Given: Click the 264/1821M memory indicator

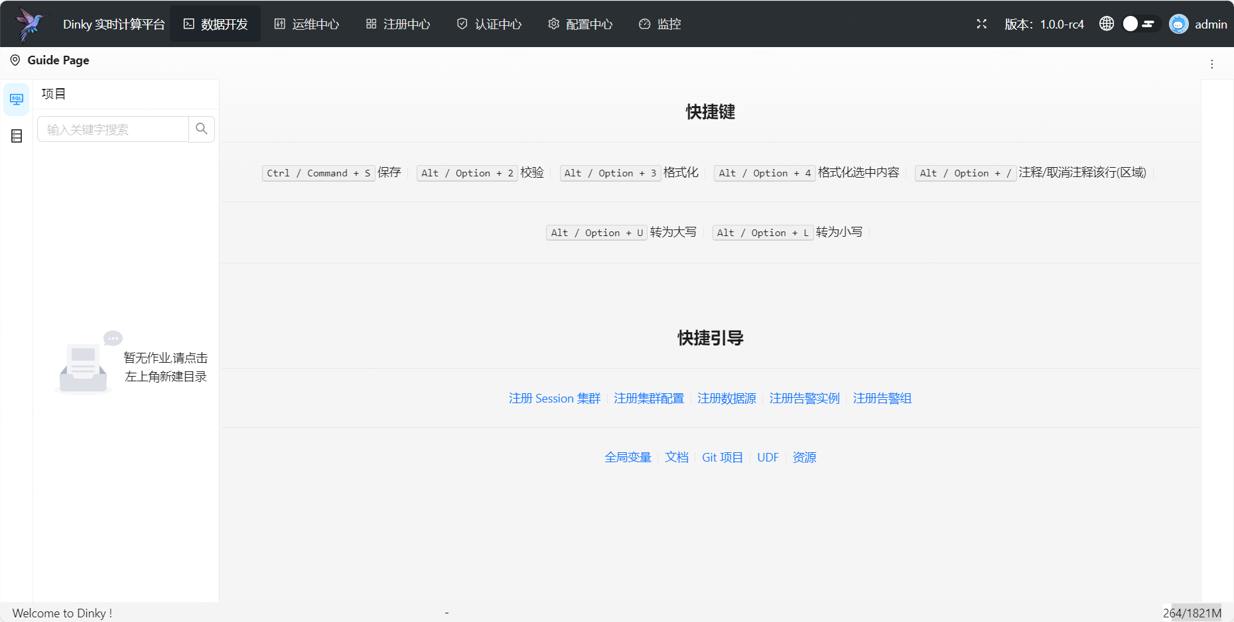Looking at the screenshot, I should coord(1192,613).
